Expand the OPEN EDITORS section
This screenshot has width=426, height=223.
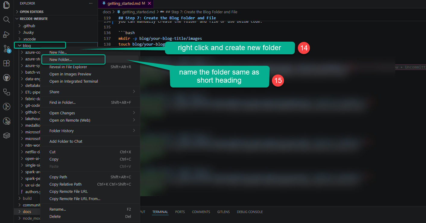pos(17,12)
